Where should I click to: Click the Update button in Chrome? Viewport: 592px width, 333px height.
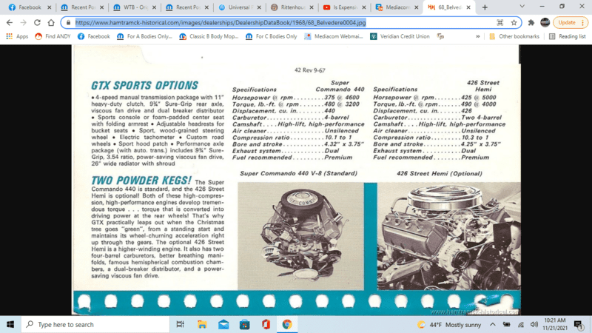(570, 23)
